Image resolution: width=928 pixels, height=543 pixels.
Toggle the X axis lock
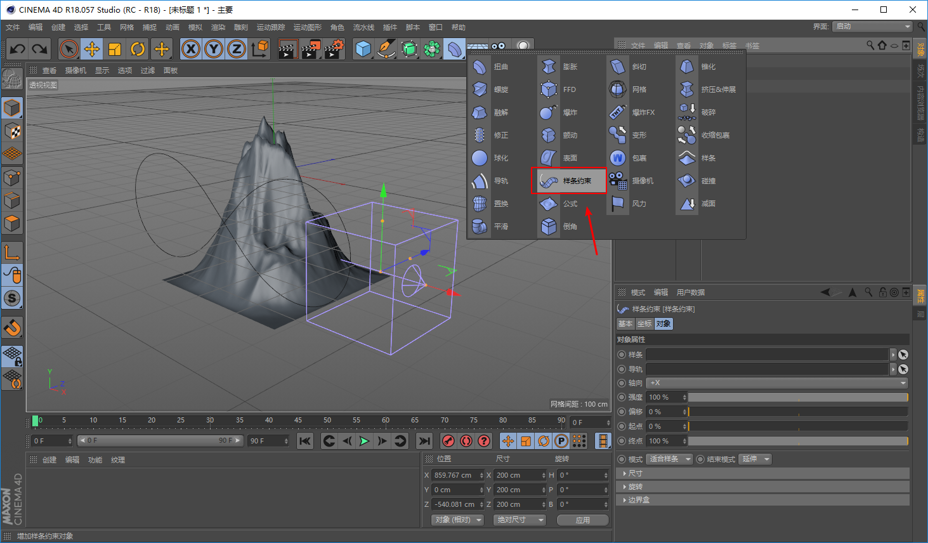191,49
